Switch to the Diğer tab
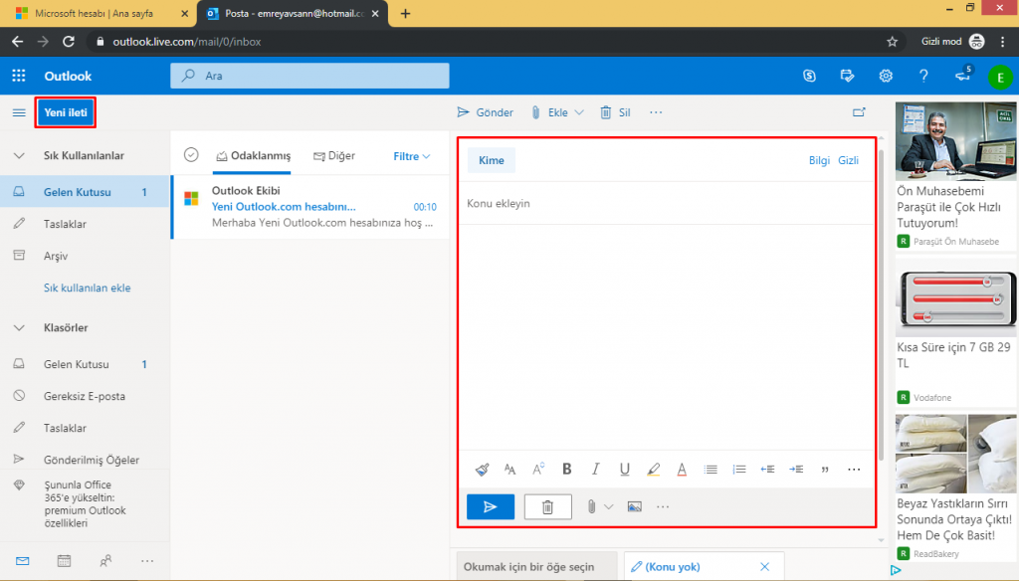The image size is (1019, 581). point(334,156)
